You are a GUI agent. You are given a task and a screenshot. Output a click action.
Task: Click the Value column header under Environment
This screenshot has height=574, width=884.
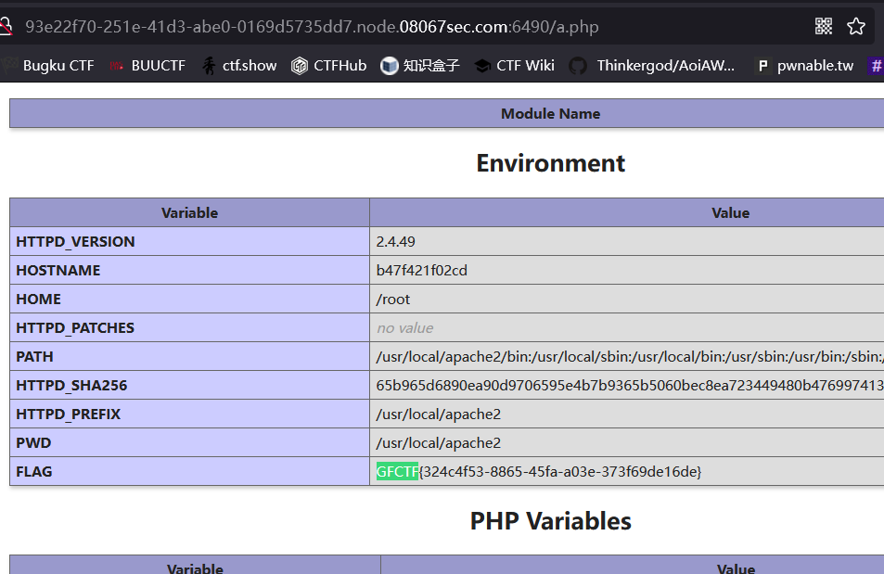coord(627,212)
